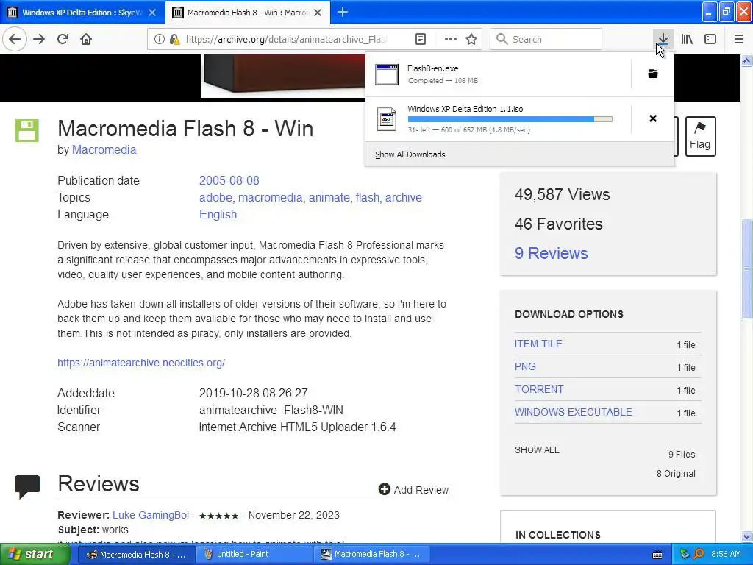Open the English language link
753x565 pixels.
pos(218,215)
